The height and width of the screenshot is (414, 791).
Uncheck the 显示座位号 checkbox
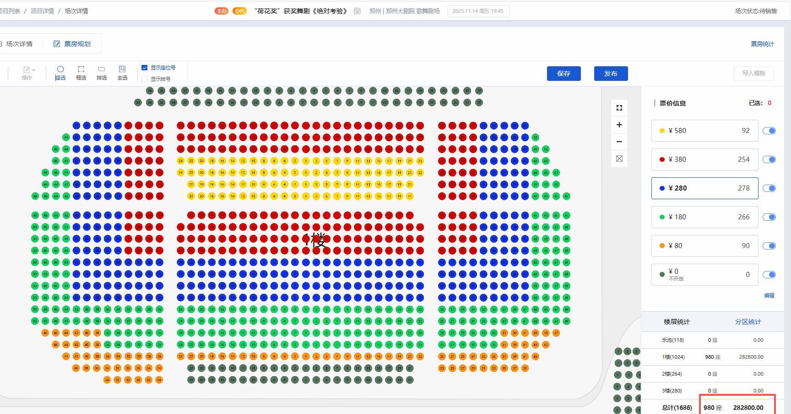coord(145,68)
